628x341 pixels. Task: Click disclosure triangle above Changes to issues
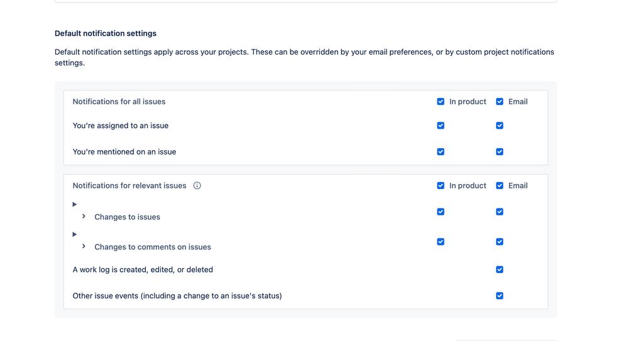point(75,204)
